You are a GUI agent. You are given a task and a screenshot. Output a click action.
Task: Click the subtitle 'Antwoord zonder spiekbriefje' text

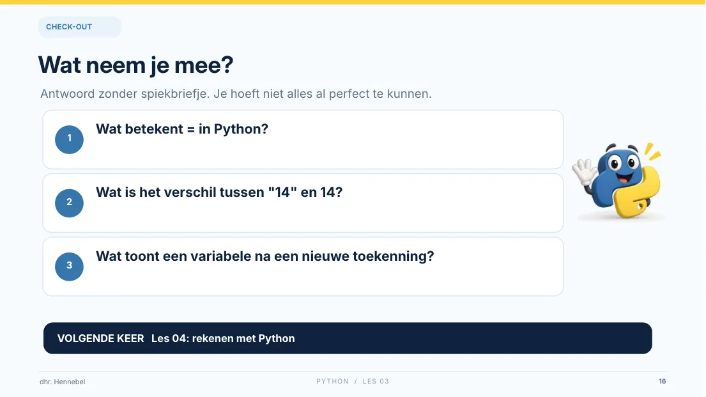[x=125, y=94]
